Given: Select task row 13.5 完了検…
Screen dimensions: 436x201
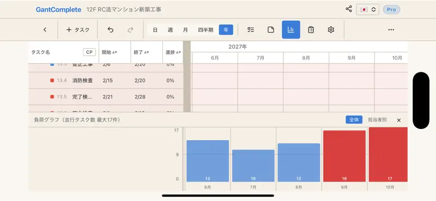Looking at the screenshot, I should [x=106, y=97].
